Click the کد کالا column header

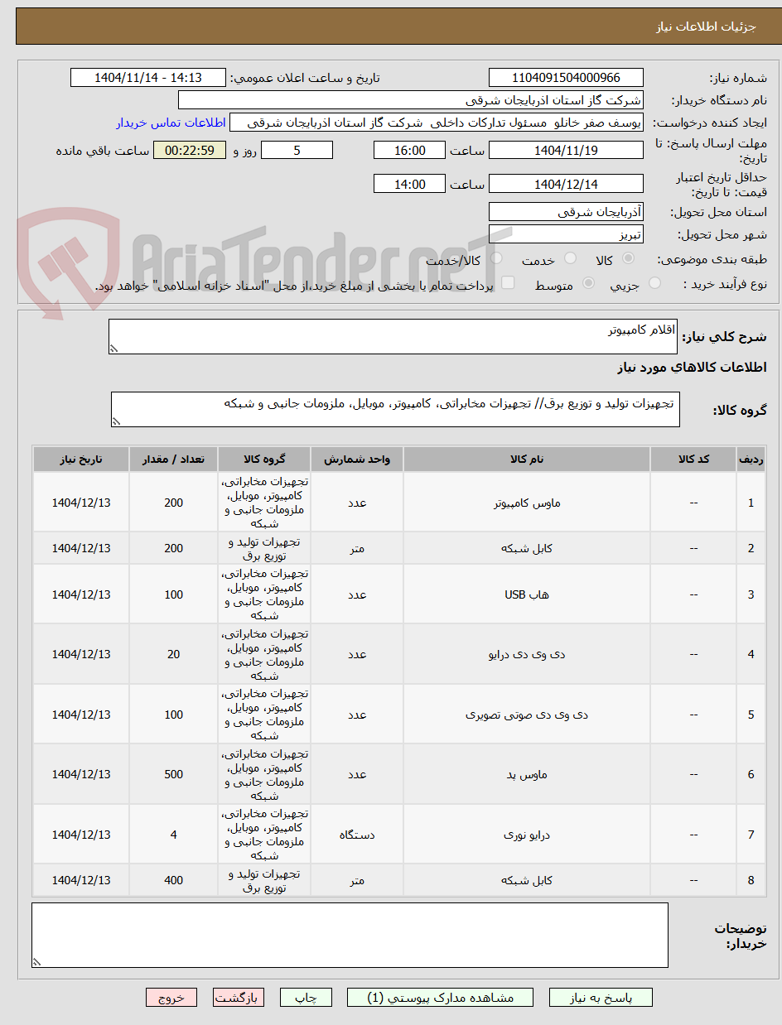(x=693, y=459)
